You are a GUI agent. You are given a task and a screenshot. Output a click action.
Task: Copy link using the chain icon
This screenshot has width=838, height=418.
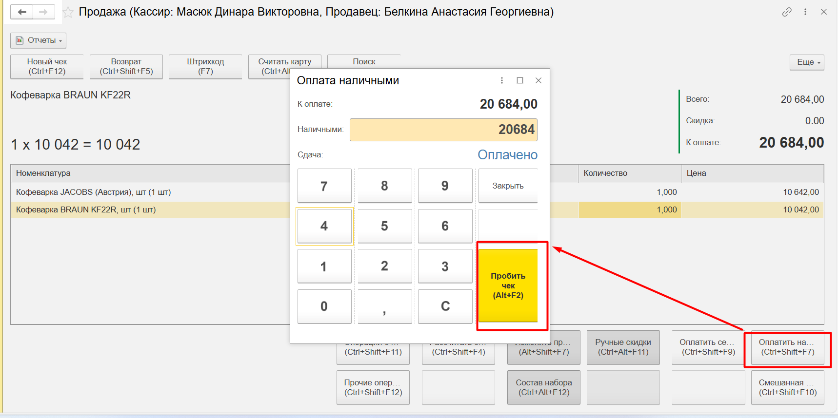787,12
